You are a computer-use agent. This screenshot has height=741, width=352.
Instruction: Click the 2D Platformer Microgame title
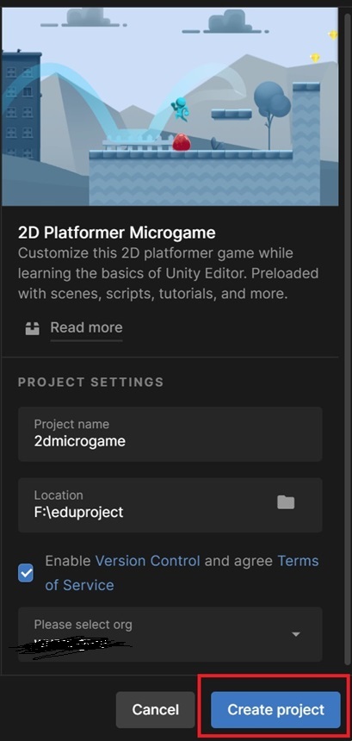coord(116,233)
